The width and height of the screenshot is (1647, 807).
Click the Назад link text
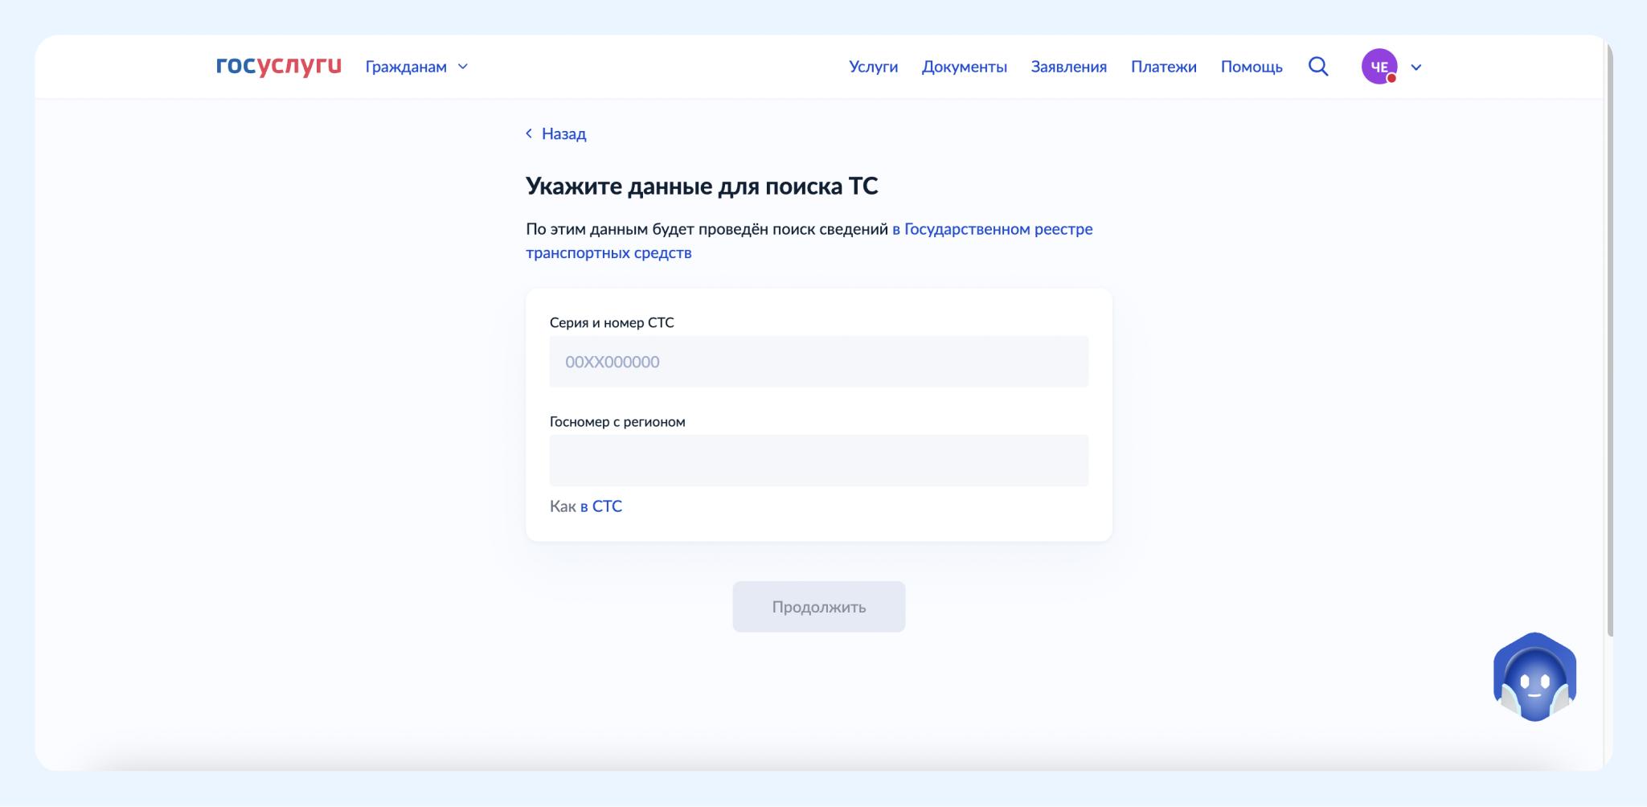563,133
